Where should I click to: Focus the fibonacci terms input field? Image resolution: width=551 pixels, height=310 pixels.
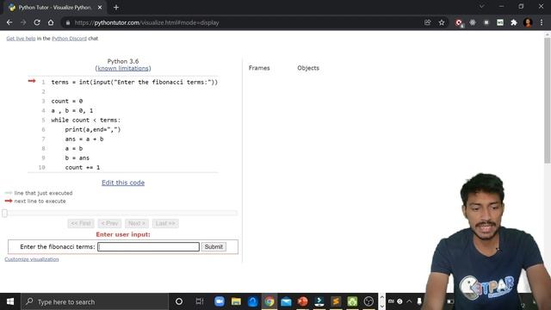coord(148,247)
